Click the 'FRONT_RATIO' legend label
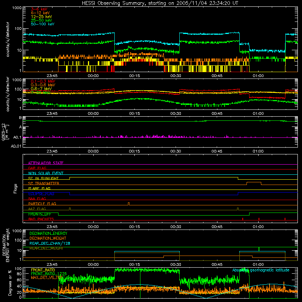The image size is (302, 302). pos(43,270)
